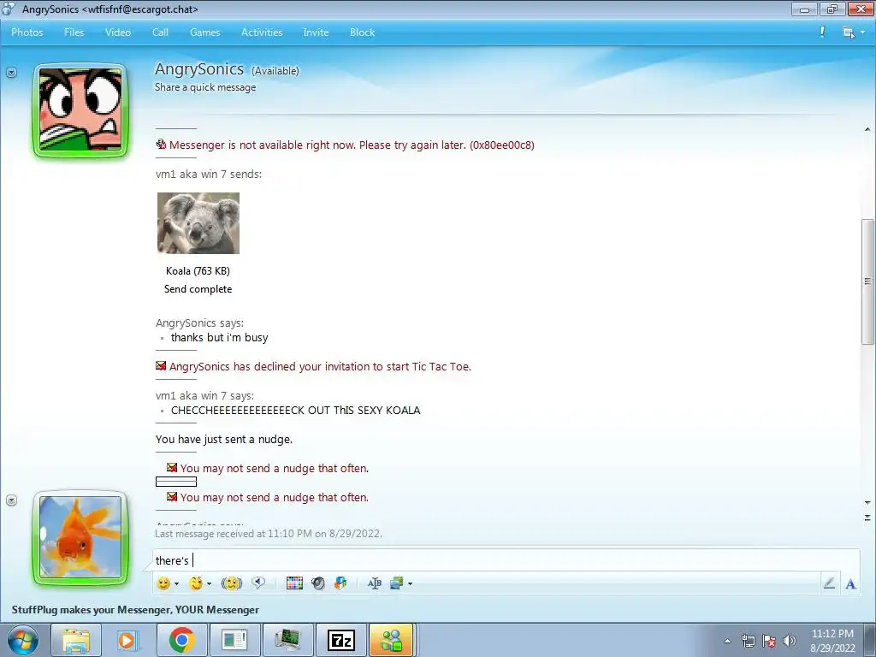Open the Action Center flag icon
This screenshot has width=876, height=657.
[x=769, y=641]
